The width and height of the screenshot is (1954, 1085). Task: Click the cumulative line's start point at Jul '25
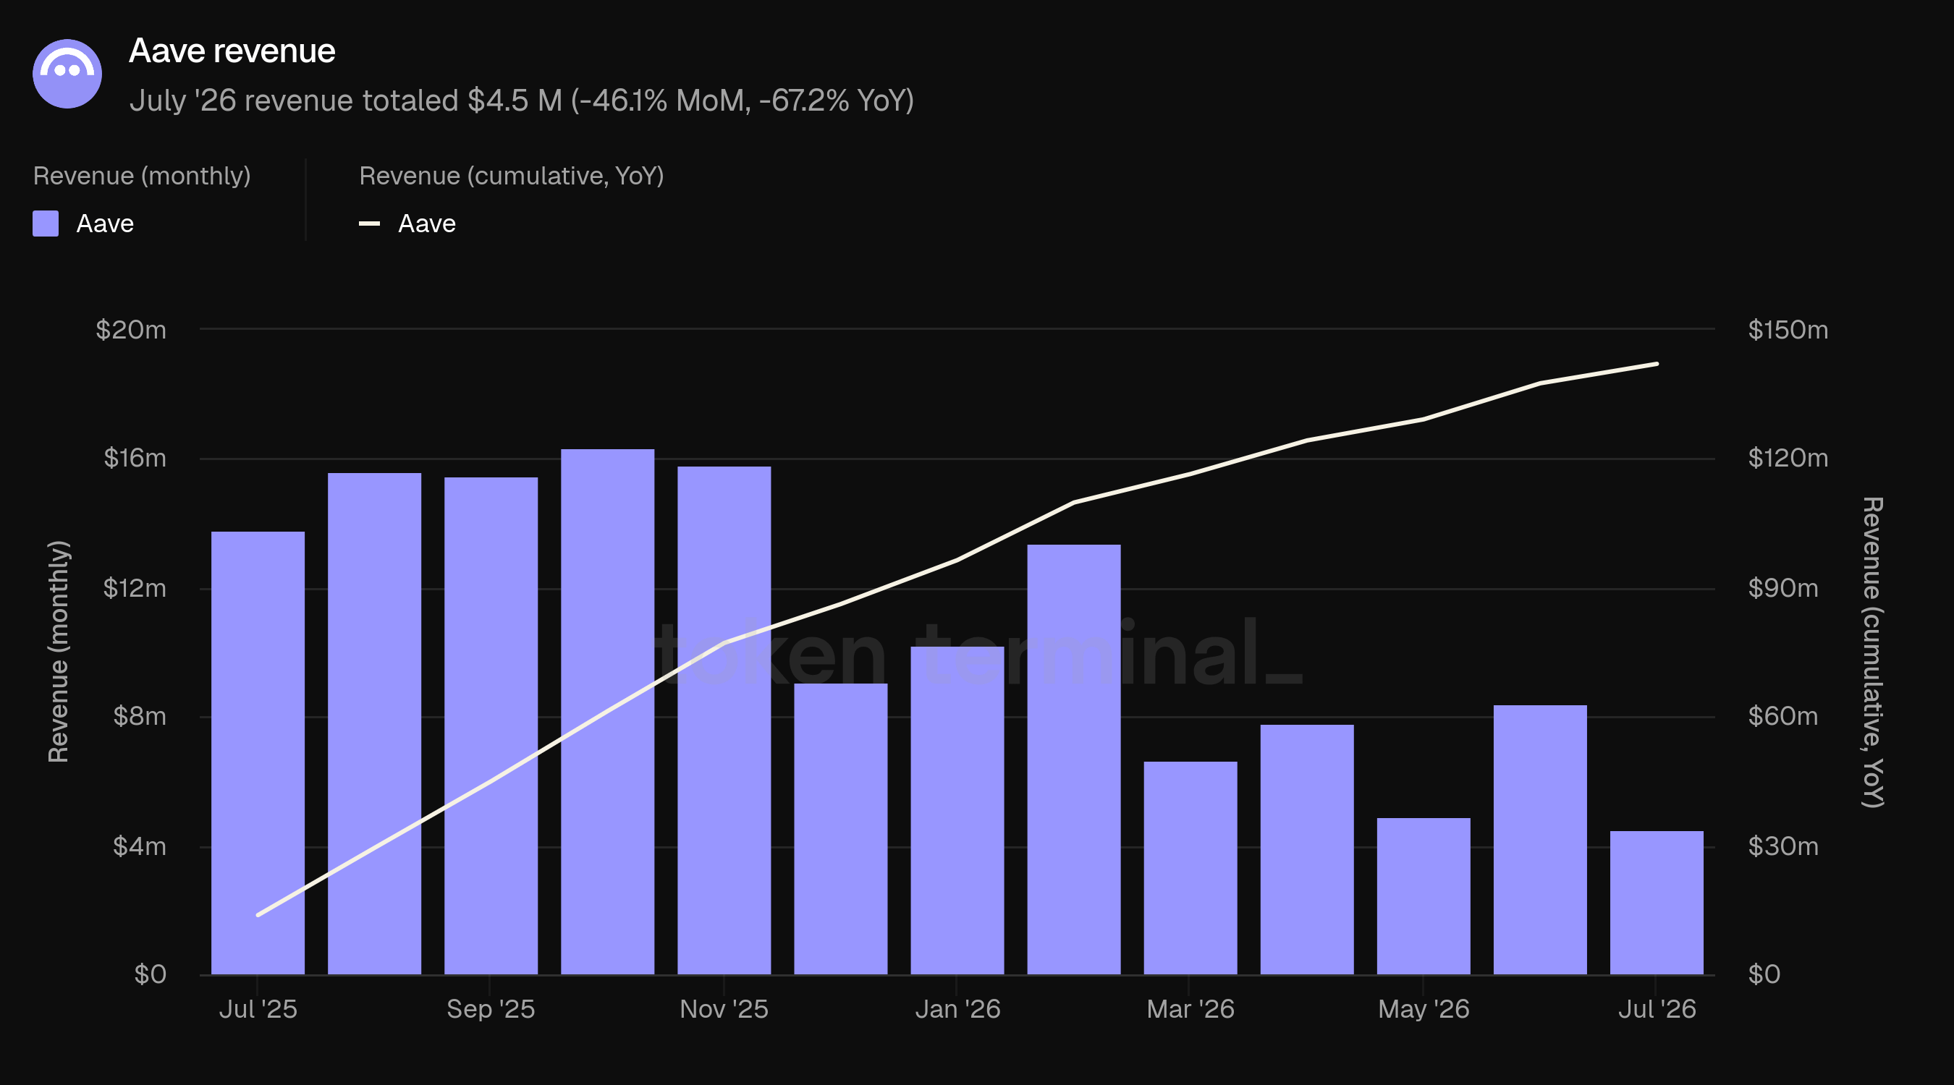tap(258, 915)
